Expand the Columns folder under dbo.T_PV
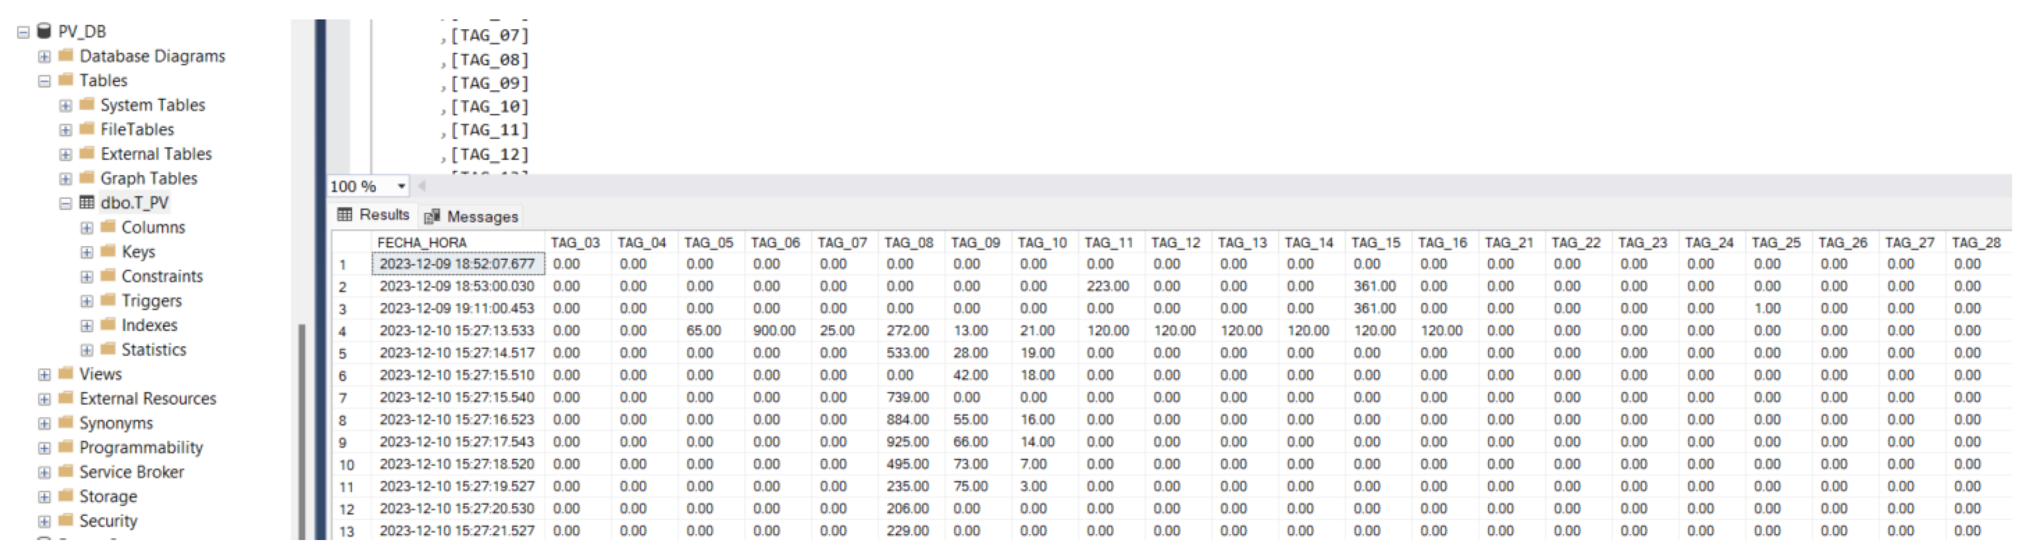The width and height of the screenshot is (2034, 557). pyautogui.click(x=87, y=227)
